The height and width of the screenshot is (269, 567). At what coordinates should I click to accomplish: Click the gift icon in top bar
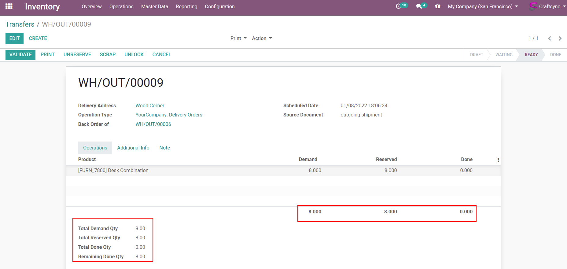(438, 6)
